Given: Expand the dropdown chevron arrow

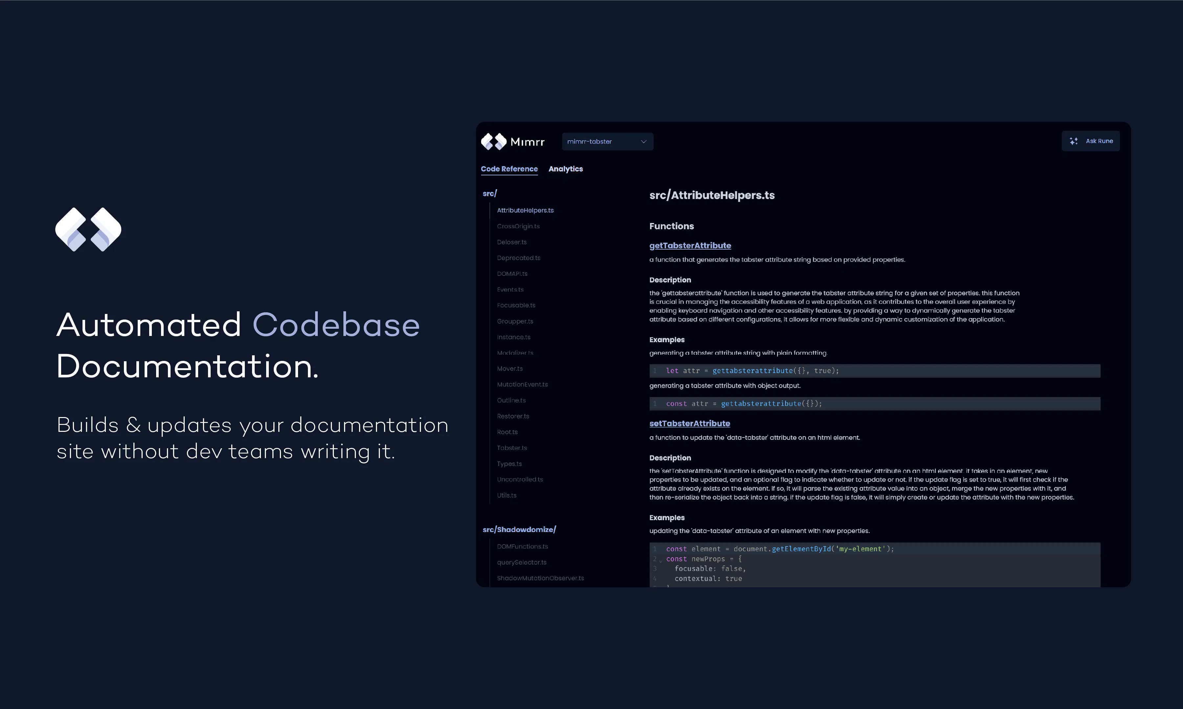Looking at the screenshot, I should pos(643,142).
